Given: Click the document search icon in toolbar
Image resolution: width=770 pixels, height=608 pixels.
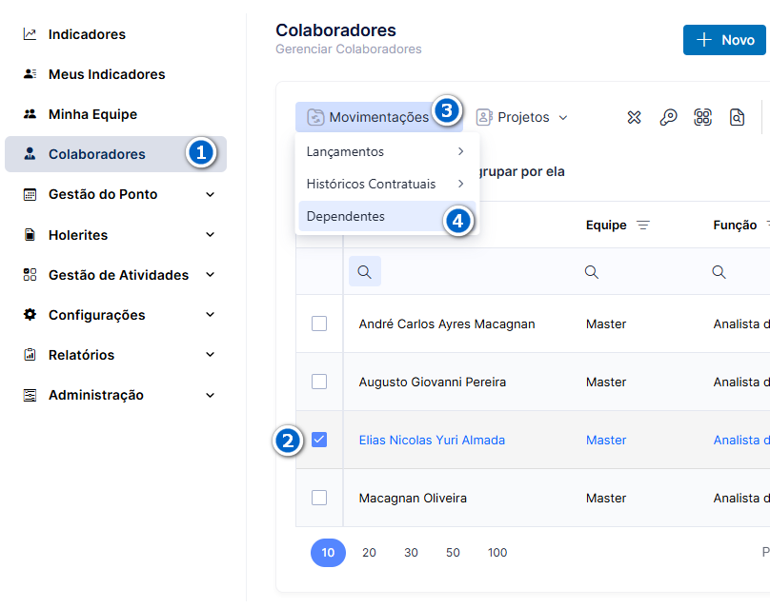Looking at the screenshot, I should (737, 117).
